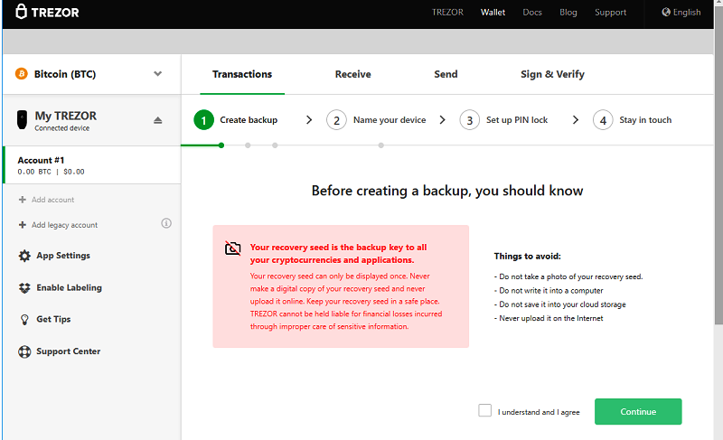
Task: Click the last progress dot
Action: tap(380, 145)
